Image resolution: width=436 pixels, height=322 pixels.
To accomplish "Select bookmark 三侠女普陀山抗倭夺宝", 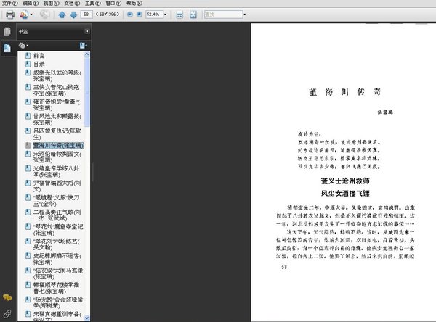I will tap(56, 90).
